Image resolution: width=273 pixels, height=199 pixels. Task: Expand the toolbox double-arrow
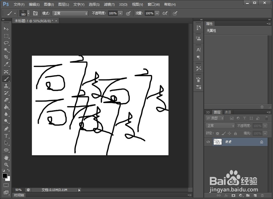tap(3, 20)
